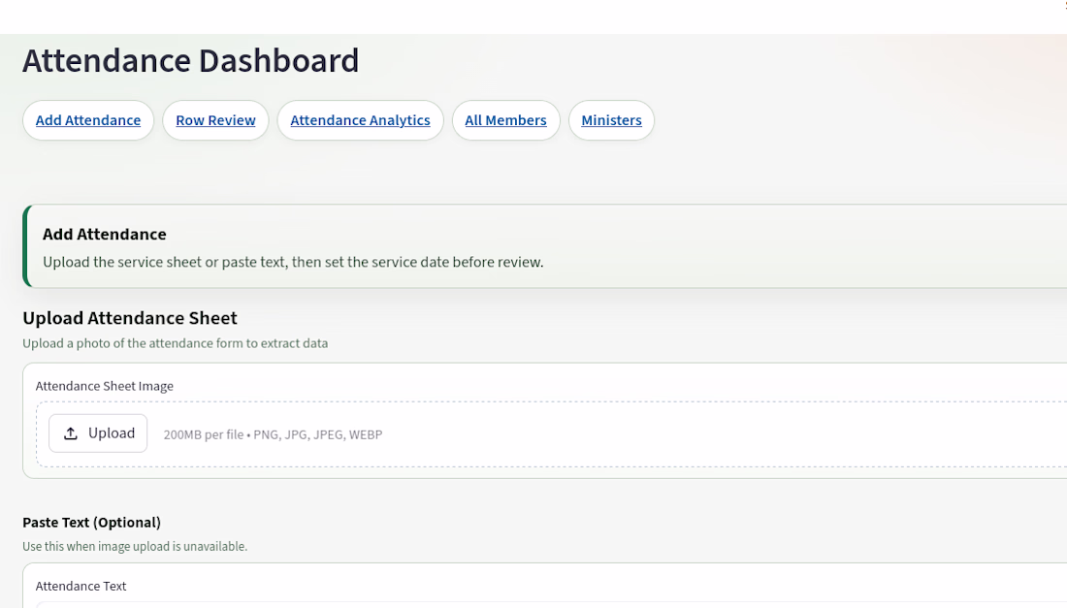Click the Add Attendance banner title
The height and width of the screenshot is (608, 1067).
104,234
